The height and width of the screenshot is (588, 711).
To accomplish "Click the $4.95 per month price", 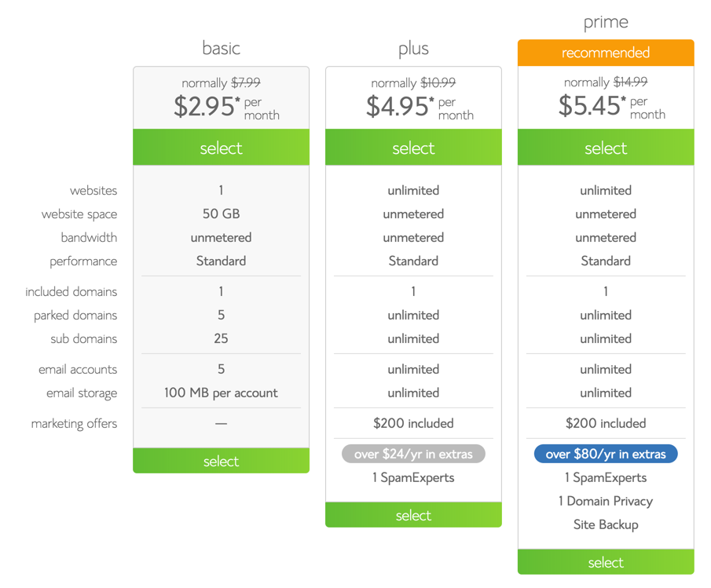I will [398, 107].
